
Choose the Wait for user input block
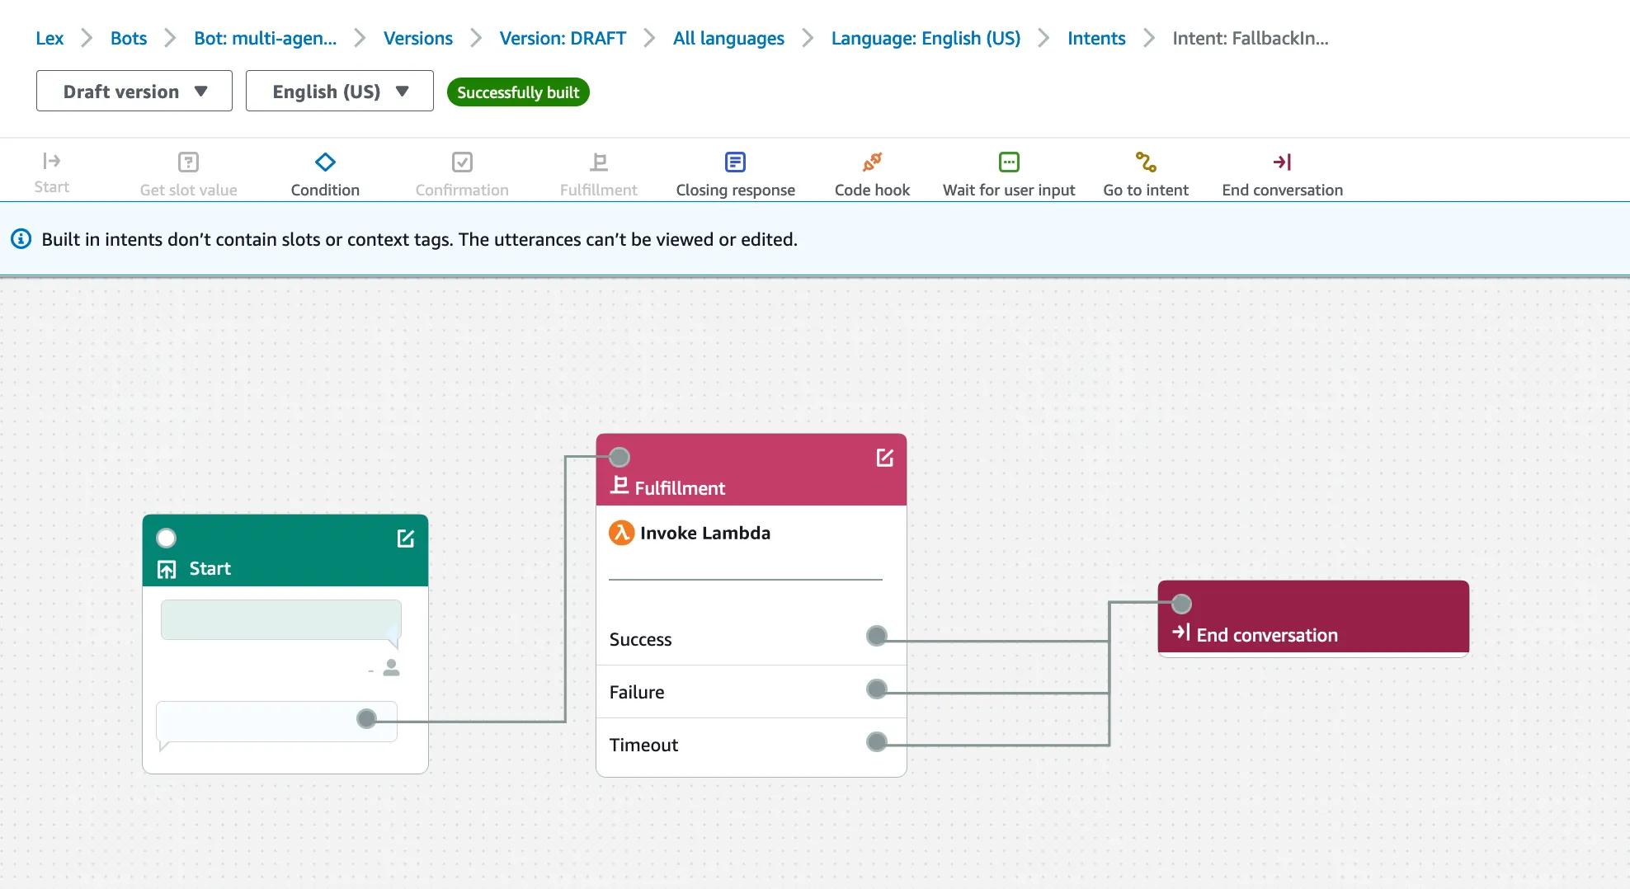click(1009, 162)
